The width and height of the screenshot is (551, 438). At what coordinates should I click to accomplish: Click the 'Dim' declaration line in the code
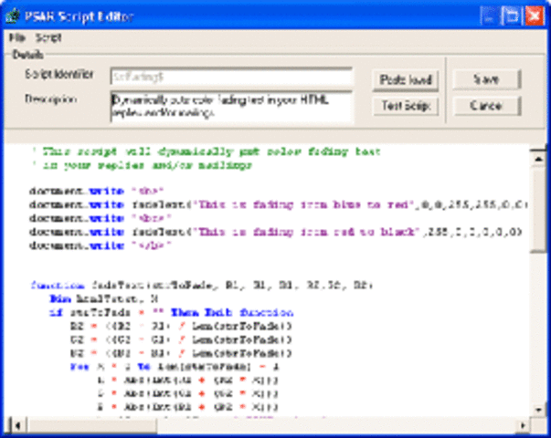[x=103, y=298]
